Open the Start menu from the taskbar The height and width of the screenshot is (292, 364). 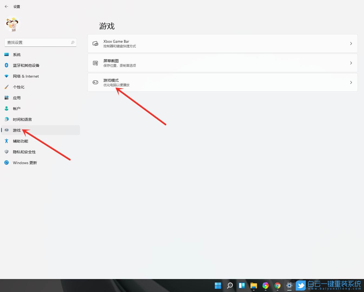tap(218, 285)
